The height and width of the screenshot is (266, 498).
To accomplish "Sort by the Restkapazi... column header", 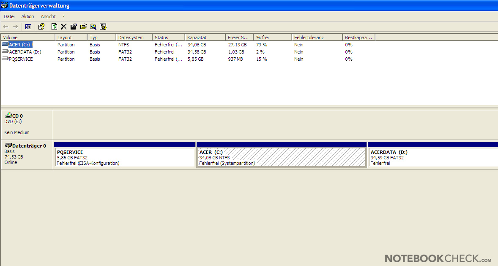I will coord(359,38).
